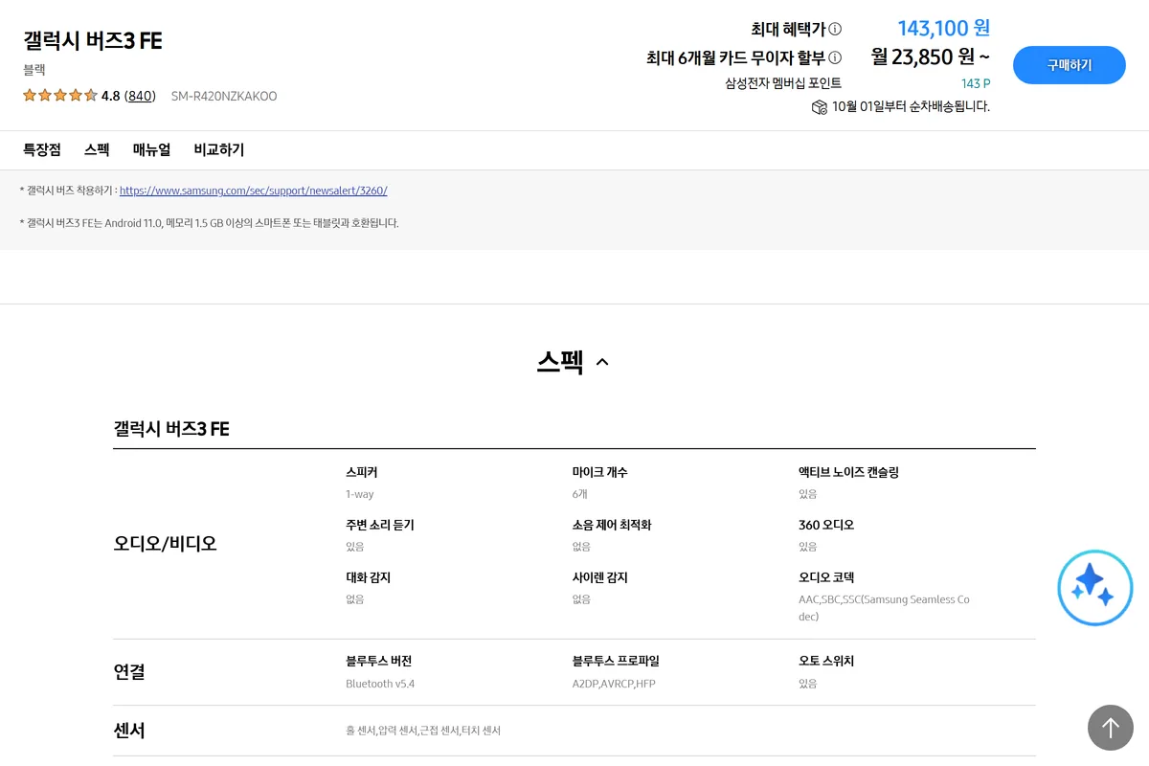Click the 대화 감지 spec label
The width and height of the screenshot is (1149, 766).
coord(369,577)
